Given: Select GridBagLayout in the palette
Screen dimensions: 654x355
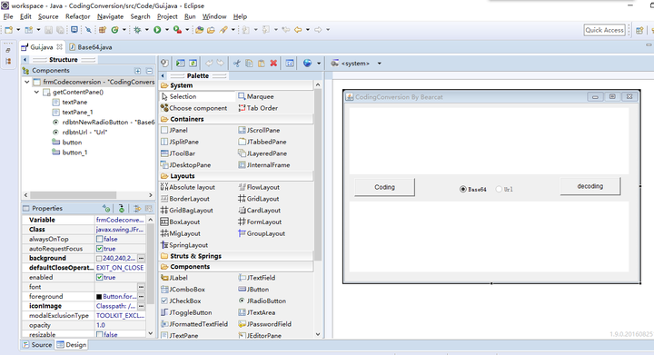Looking at the screenshot, I should (187, 211).
